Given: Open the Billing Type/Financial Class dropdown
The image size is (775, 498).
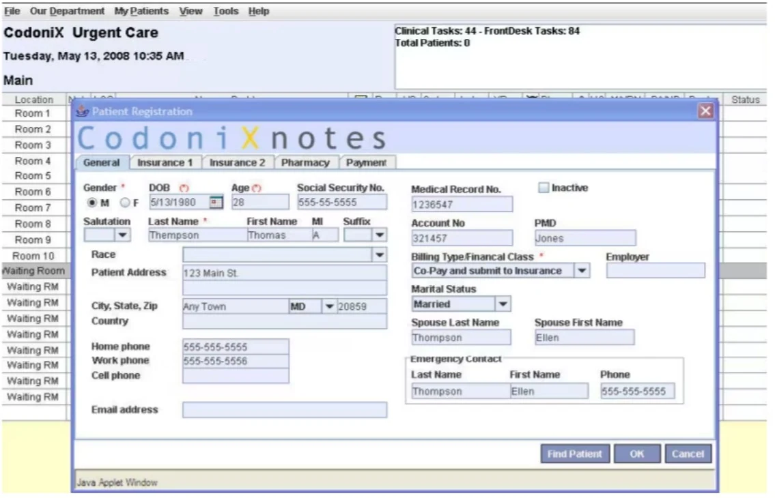Looking at the screenshot, I should click(x=582, y=270).
